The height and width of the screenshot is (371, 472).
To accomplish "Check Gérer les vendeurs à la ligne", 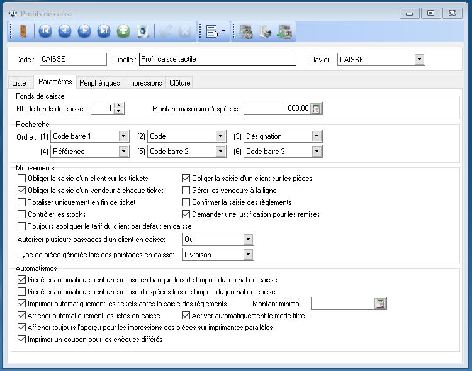I will pos(186,191).
